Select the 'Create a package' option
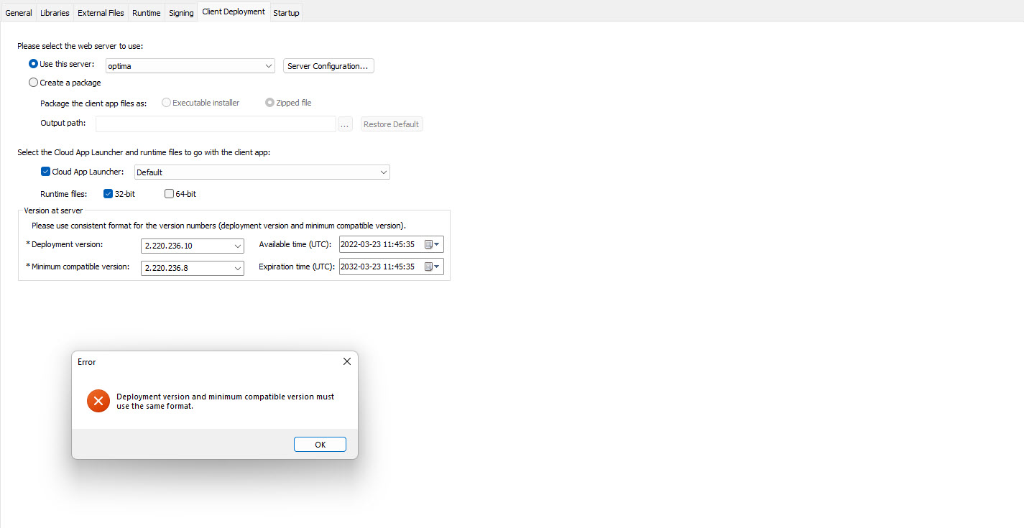Image resolution: width=1024 pixels, height=528 pixels. pos(33,83)
